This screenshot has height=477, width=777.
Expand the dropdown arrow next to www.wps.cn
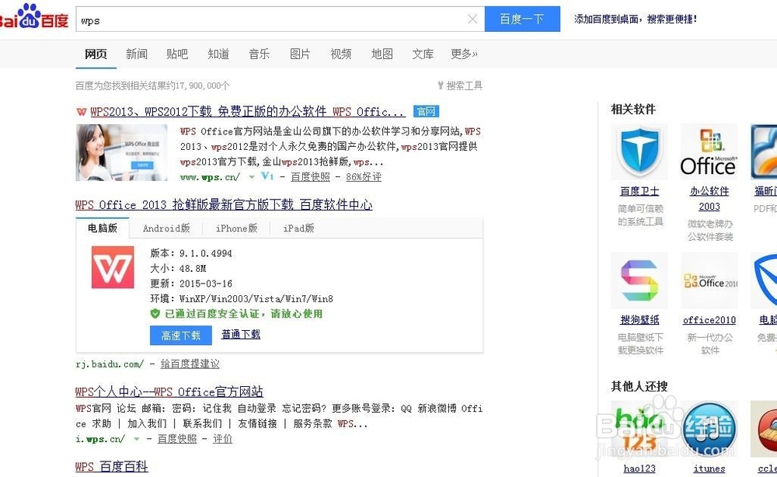(252, 177)
